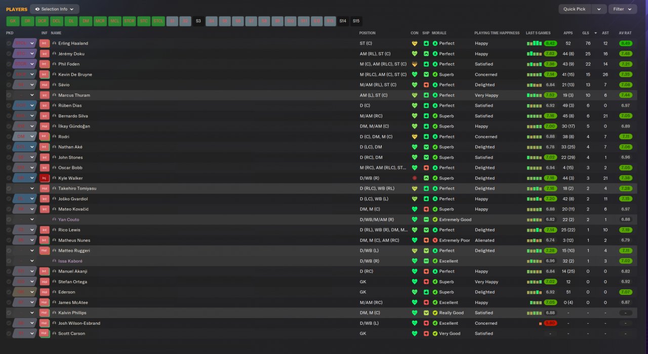Toggle the selection tick for Yan Couto

pos(9,219)
